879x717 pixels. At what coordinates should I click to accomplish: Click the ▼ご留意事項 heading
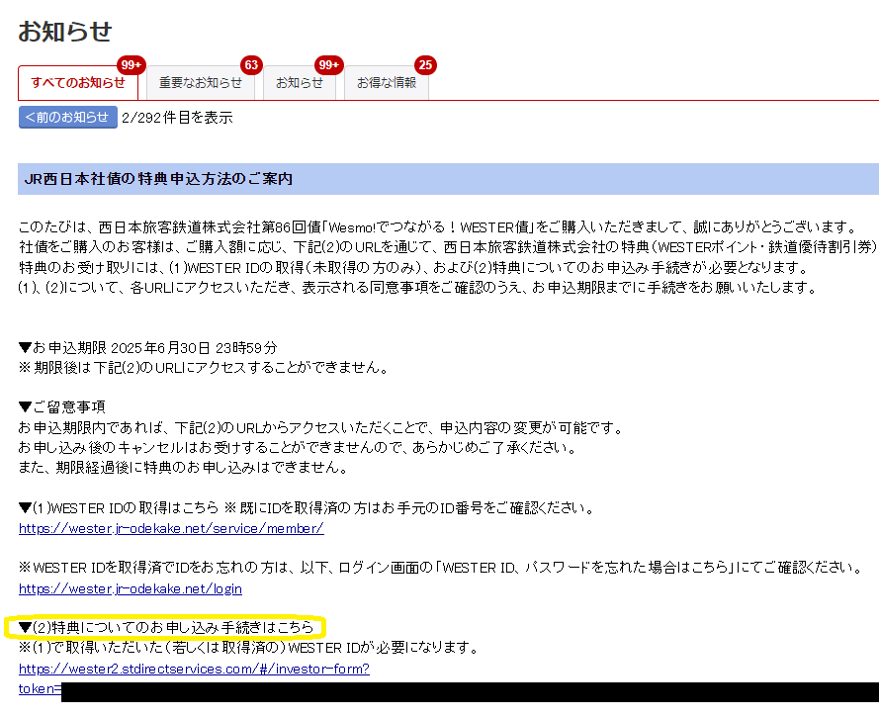point(61,407)
